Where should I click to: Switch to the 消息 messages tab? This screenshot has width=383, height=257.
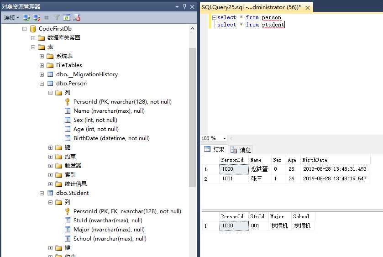coord(241,150)
